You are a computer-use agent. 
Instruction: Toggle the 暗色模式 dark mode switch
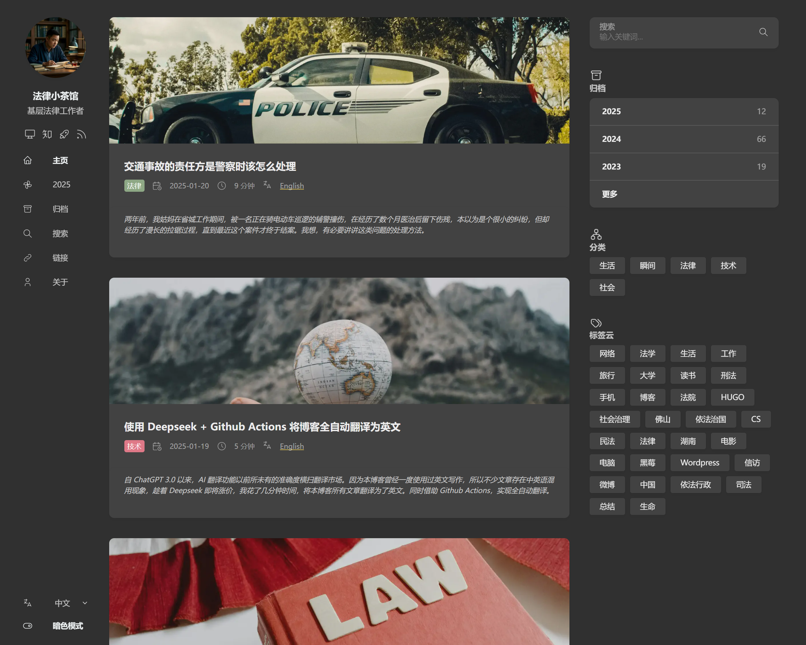(28, 626)
